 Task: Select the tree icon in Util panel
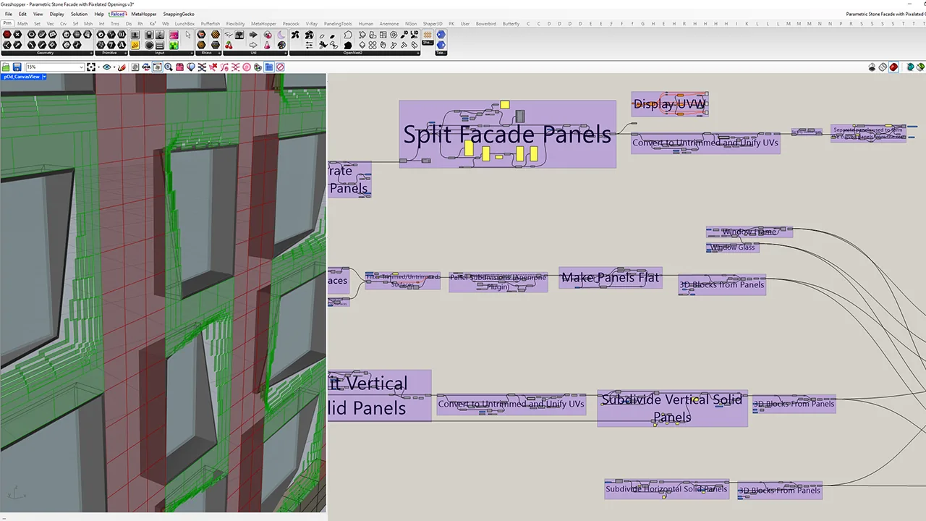click(239, 34)
